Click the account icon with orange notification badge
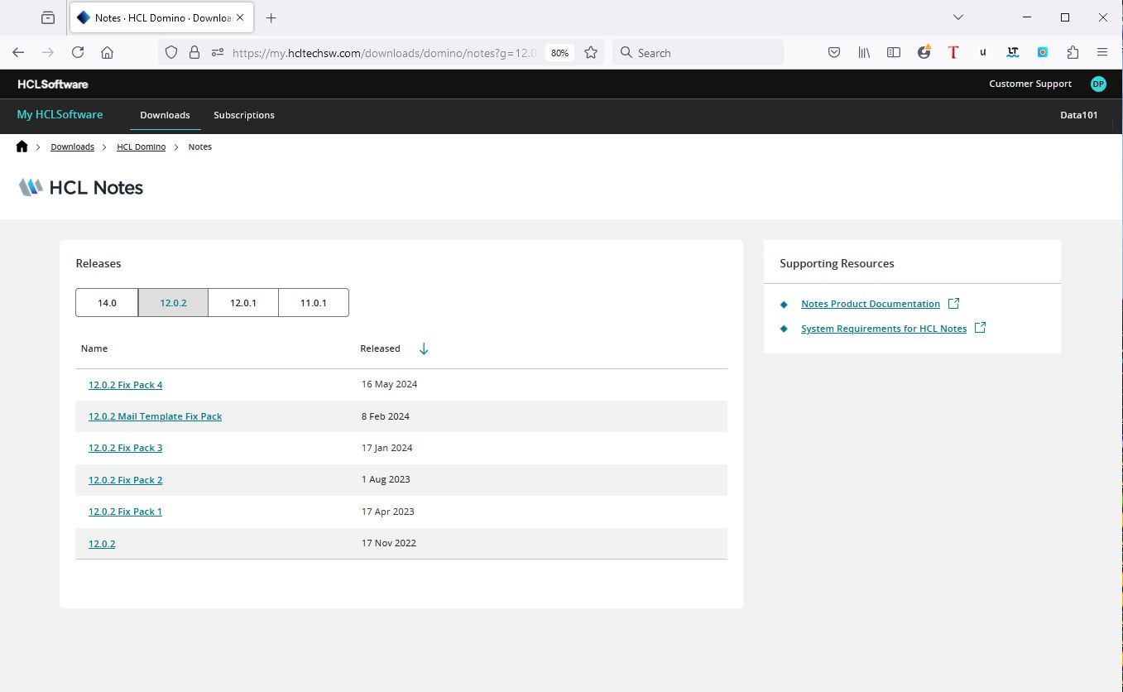This screenshot has height=692, width=1123. click(924, 52)
